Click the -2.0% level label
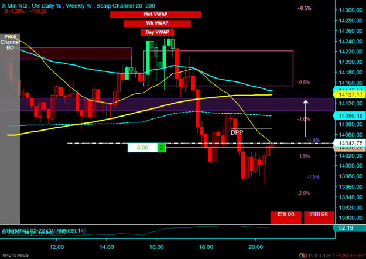Viewport: 366px width, 259px height. (304, 193)
